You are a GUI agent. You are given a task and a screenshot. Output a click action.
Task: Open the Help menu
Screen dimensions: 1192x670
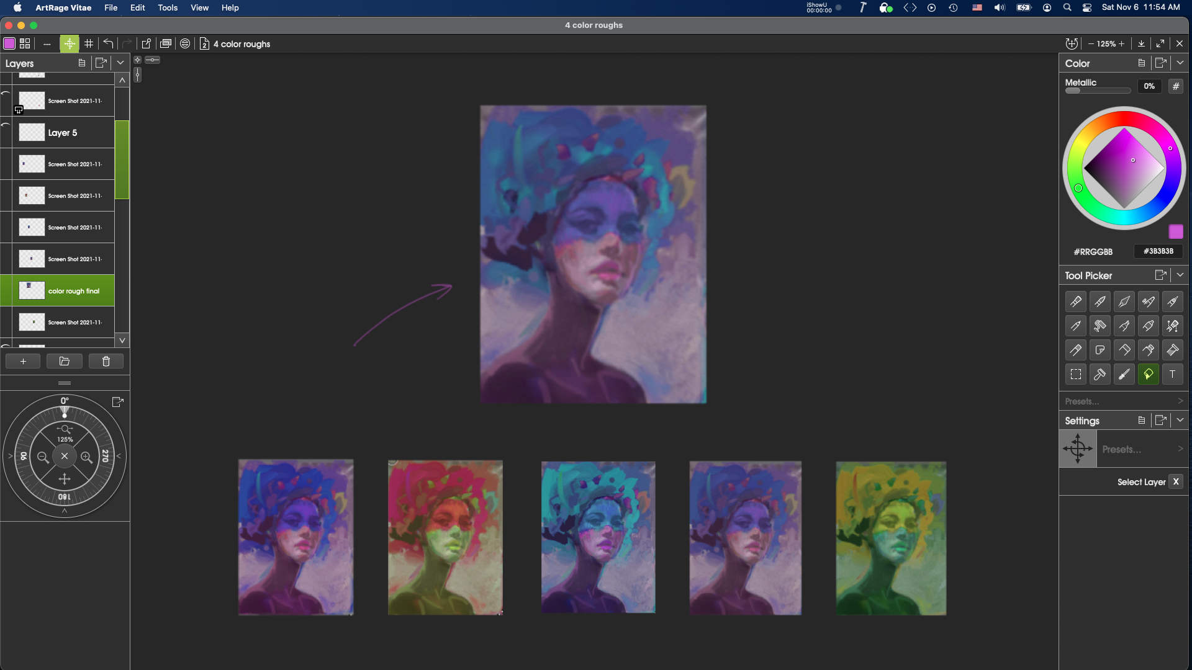tap(230, 7)
